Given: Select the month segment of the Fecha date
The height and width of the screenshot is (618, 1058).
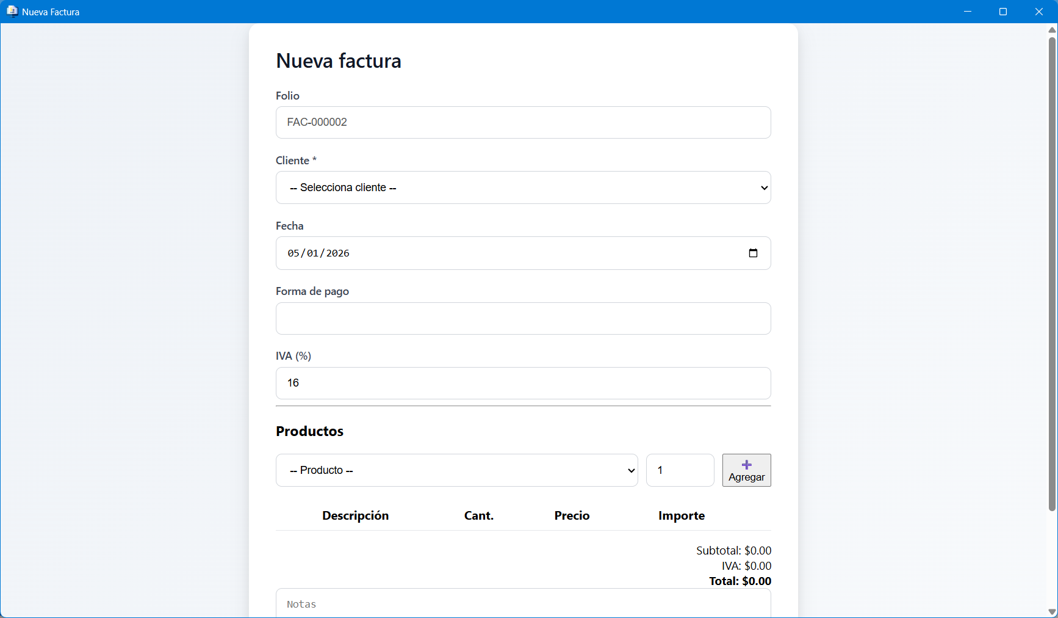Looking at the screenshot, I should [x=293, y=253].
